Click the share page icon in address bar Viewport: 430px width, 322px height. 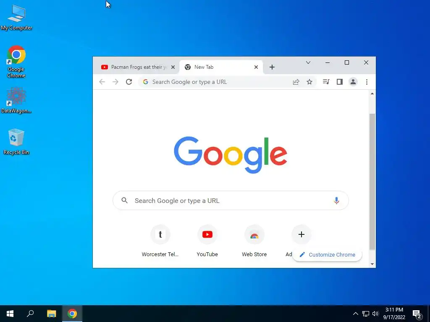pos(296,82)
